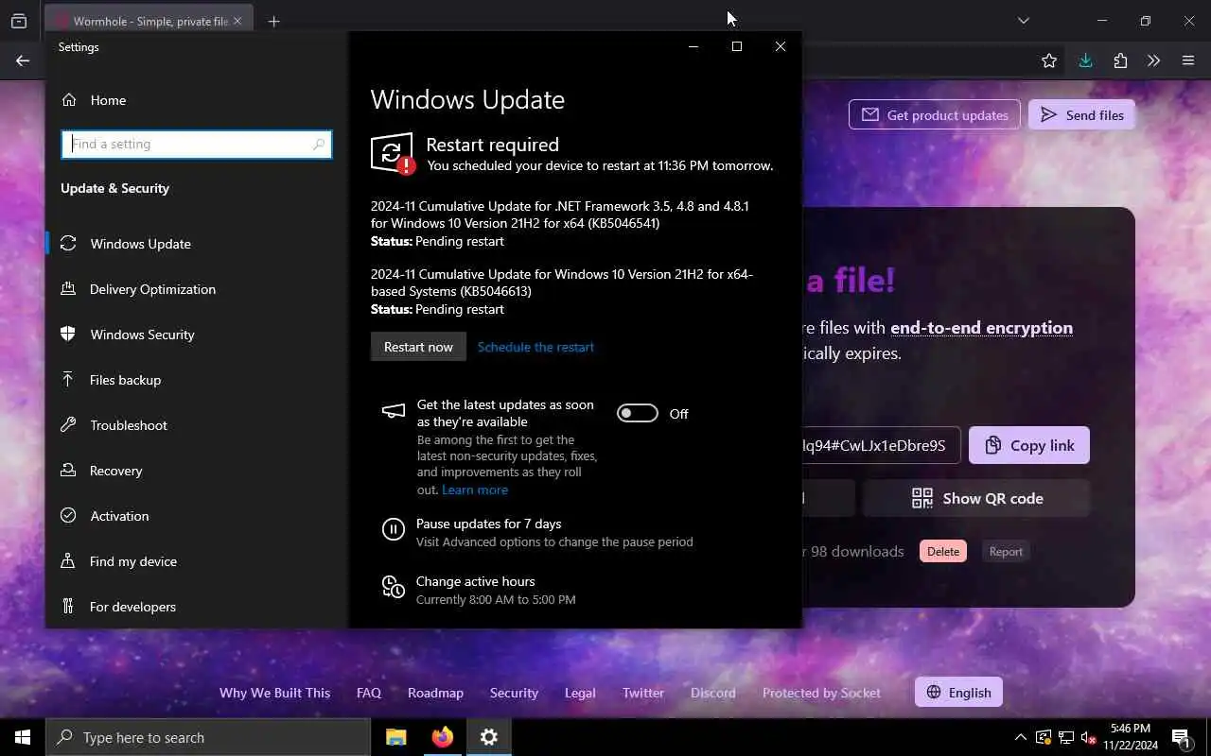
Task: Click Settings gear on the taskbar
Action: (488, 737)
